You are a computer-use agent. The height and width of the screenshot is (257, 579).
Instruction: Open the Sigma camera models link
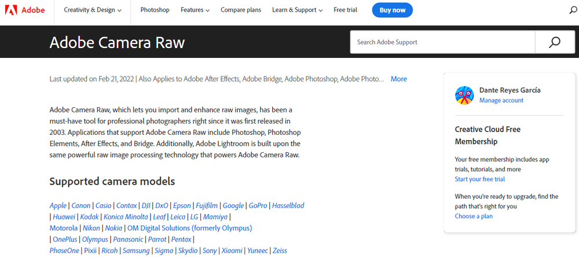pyautogui.click(x=164, y=251)
